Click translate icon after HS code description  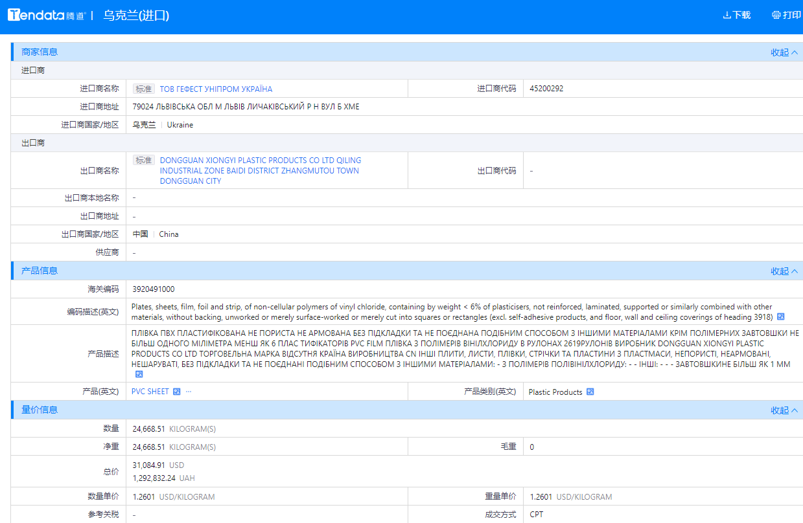point(781,317)
